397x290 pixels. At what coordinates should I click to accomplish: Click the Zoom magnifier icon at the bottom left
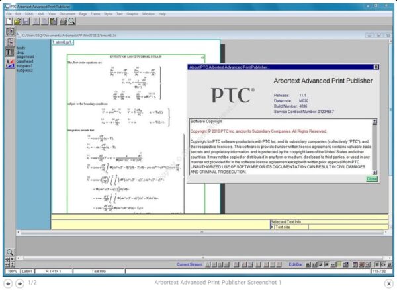coord(10,252)
